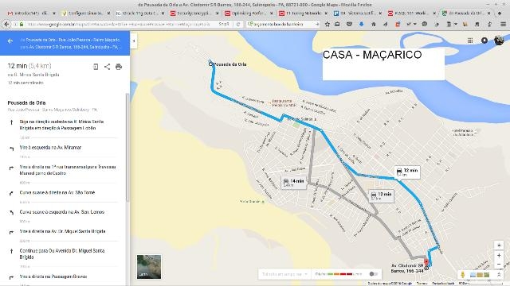Select the 14 min alternate route label
The image size is (510, 286).
(294, 183)
